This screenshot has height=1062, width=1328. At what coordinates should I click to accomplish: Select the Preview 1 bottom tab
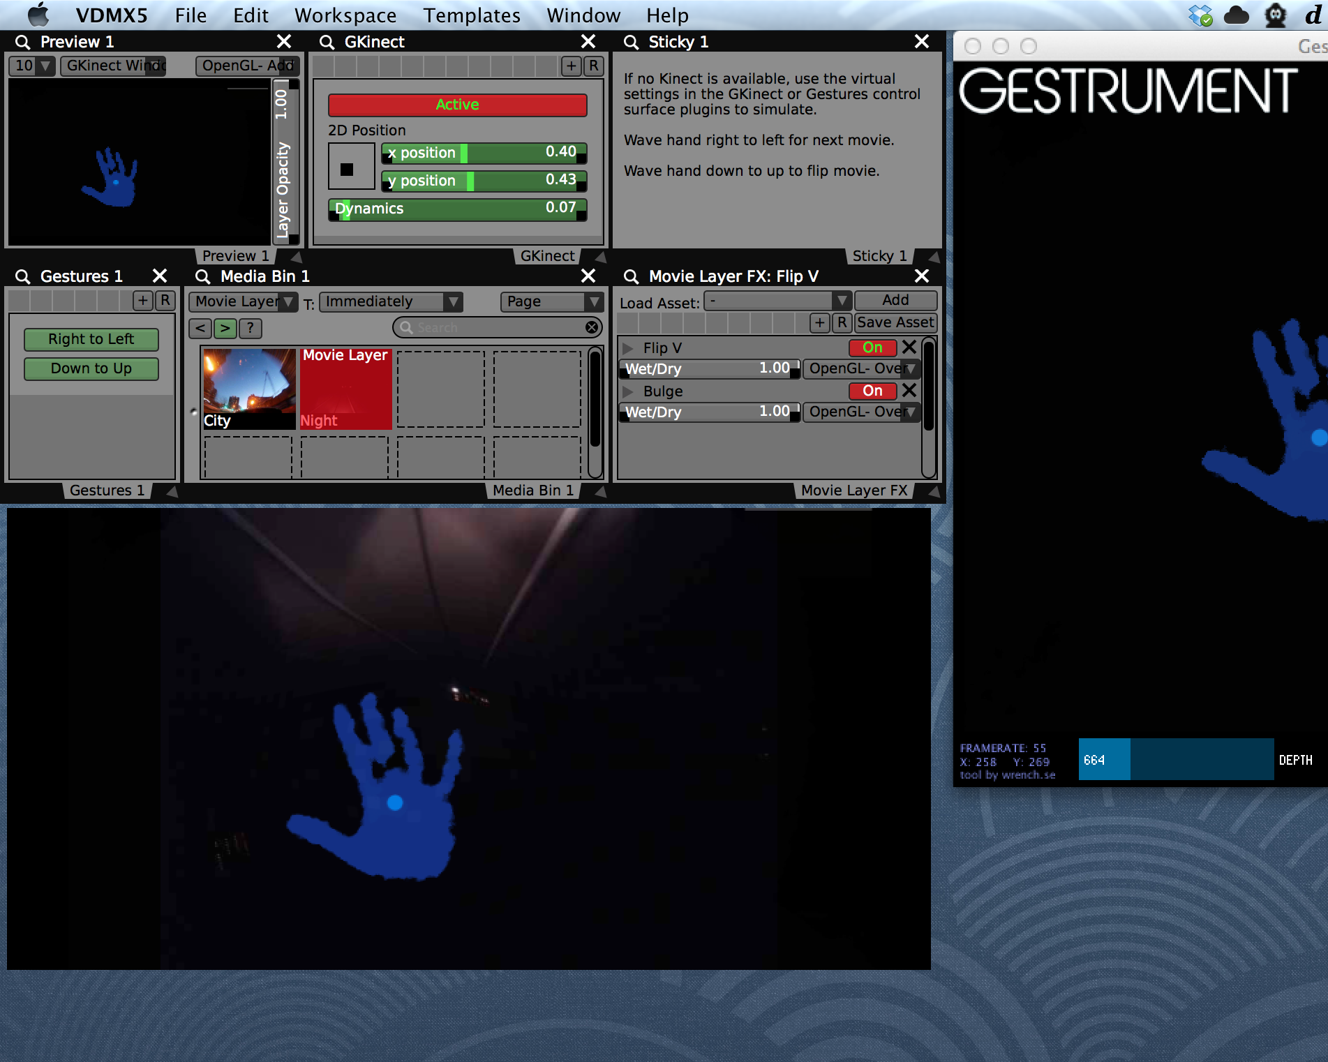pos(235,256)
